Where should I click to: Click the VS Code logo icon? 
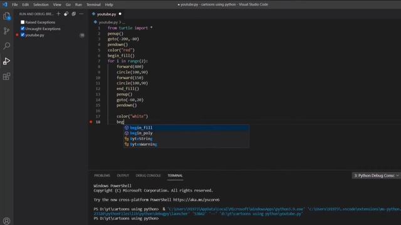pyautogui.click(x=5, y=4)
